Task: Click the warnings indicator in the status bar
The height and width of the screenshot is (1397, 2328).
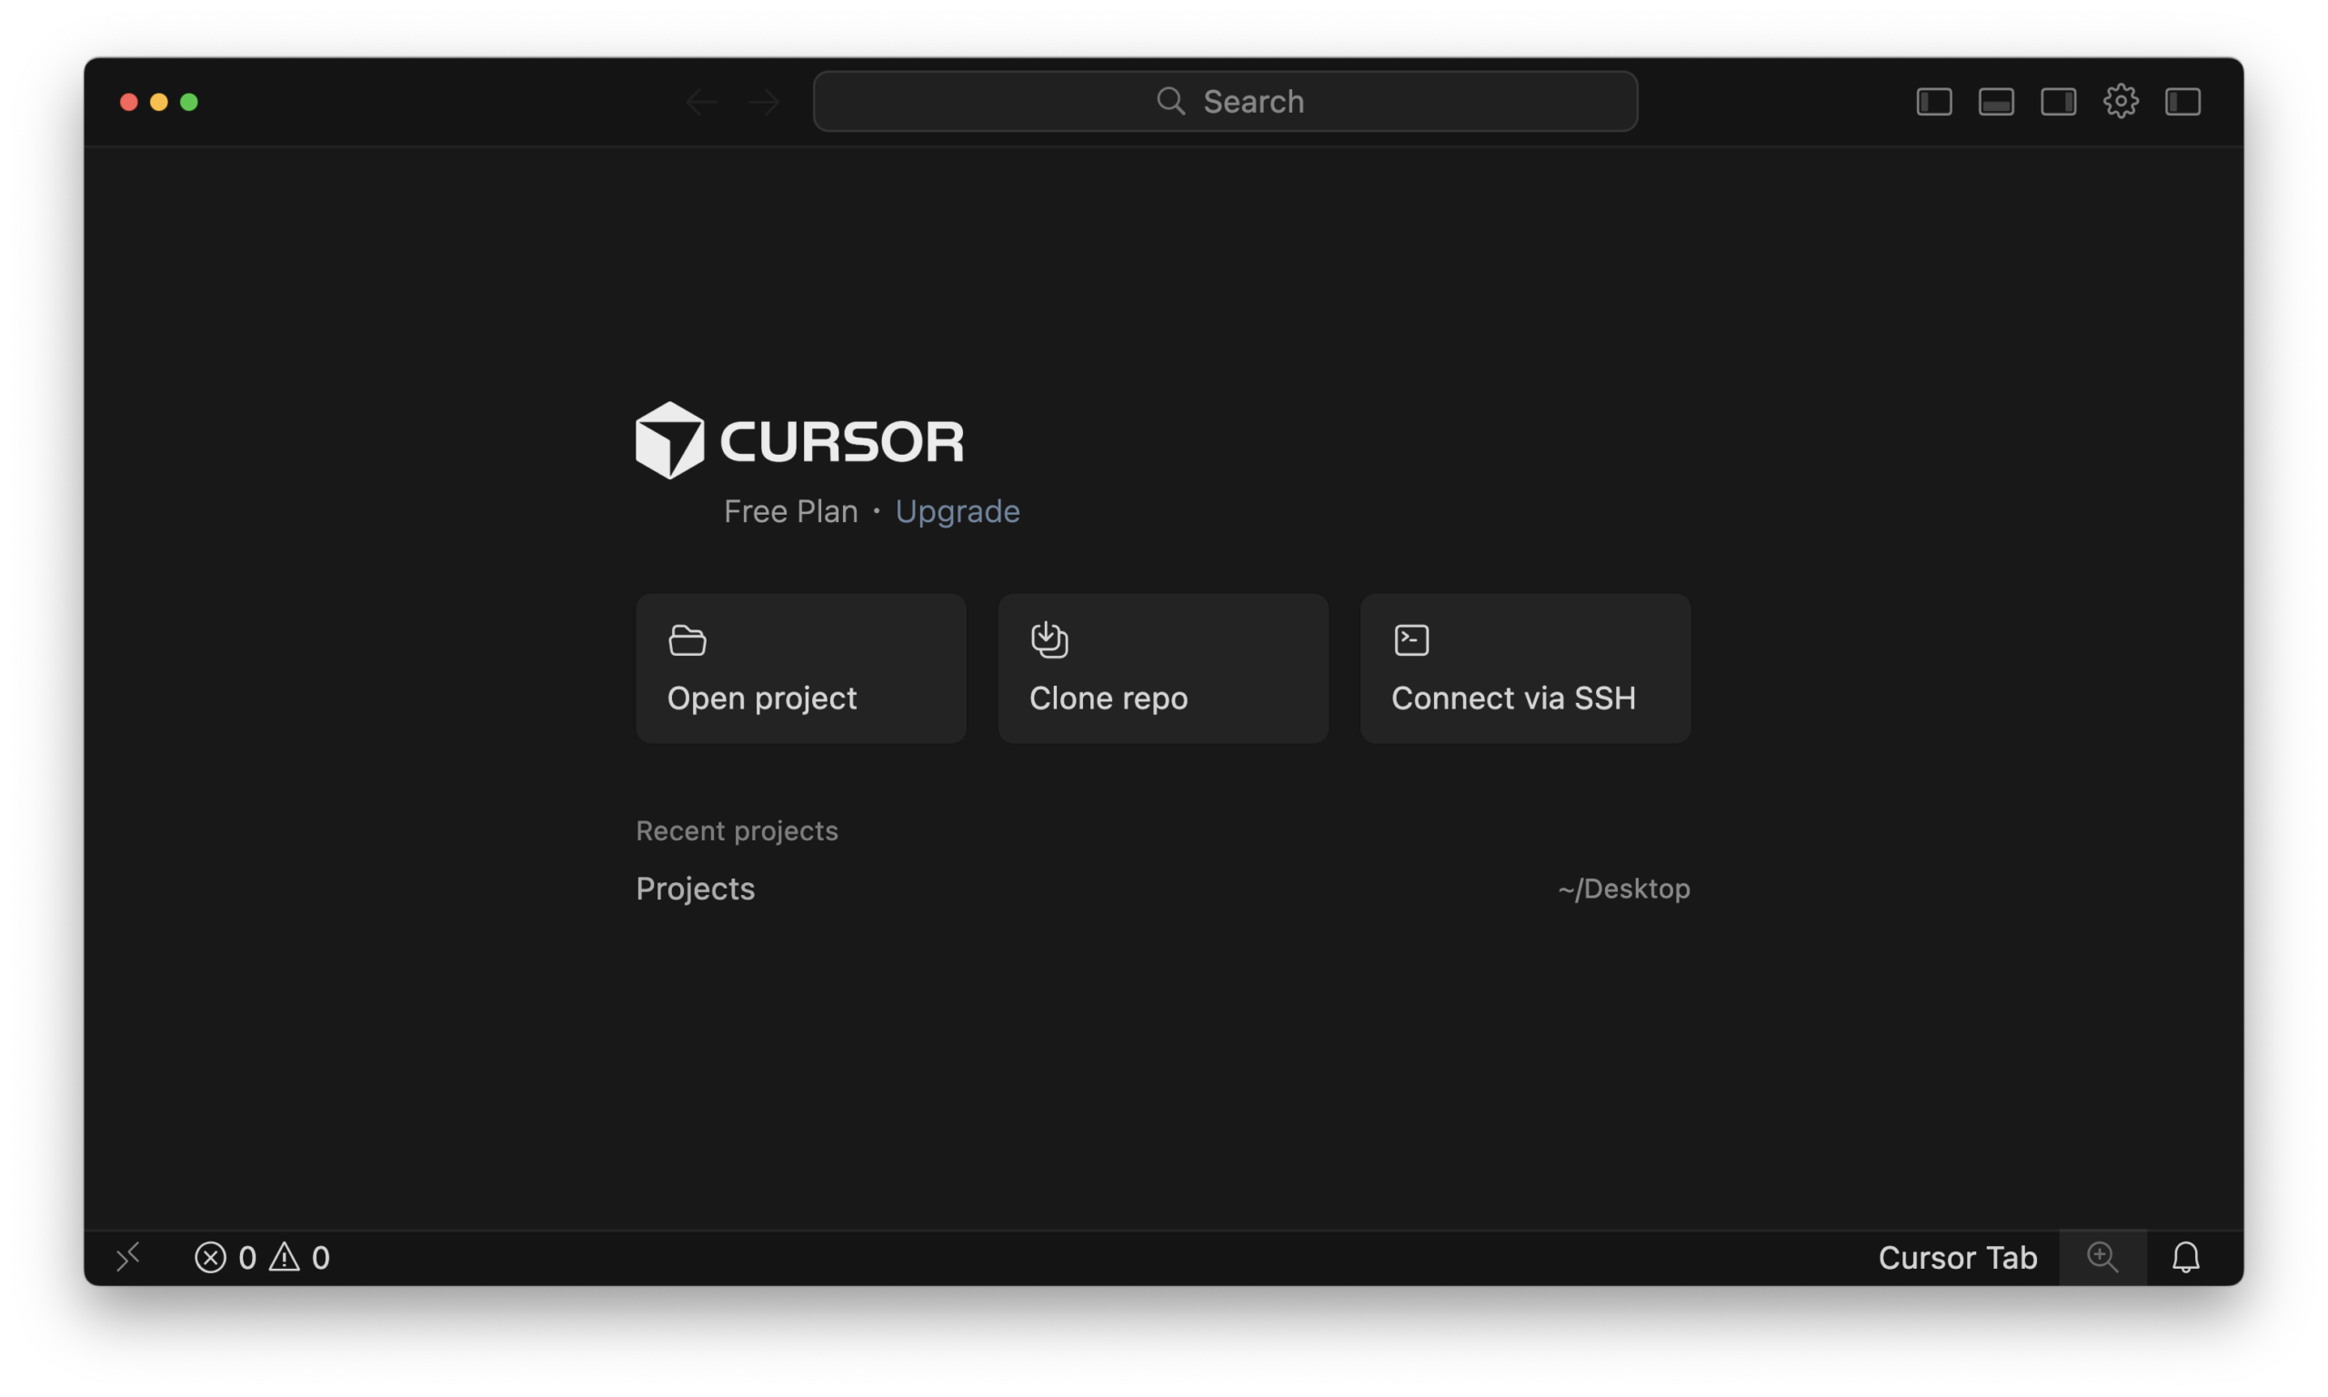Action: click(x=302, y=1257)
